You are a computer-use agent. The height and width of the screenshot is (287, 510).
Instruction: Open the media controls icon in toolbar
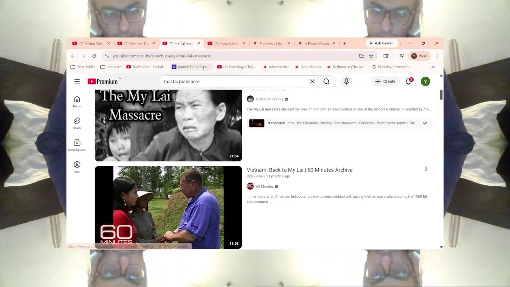[402, 56]
